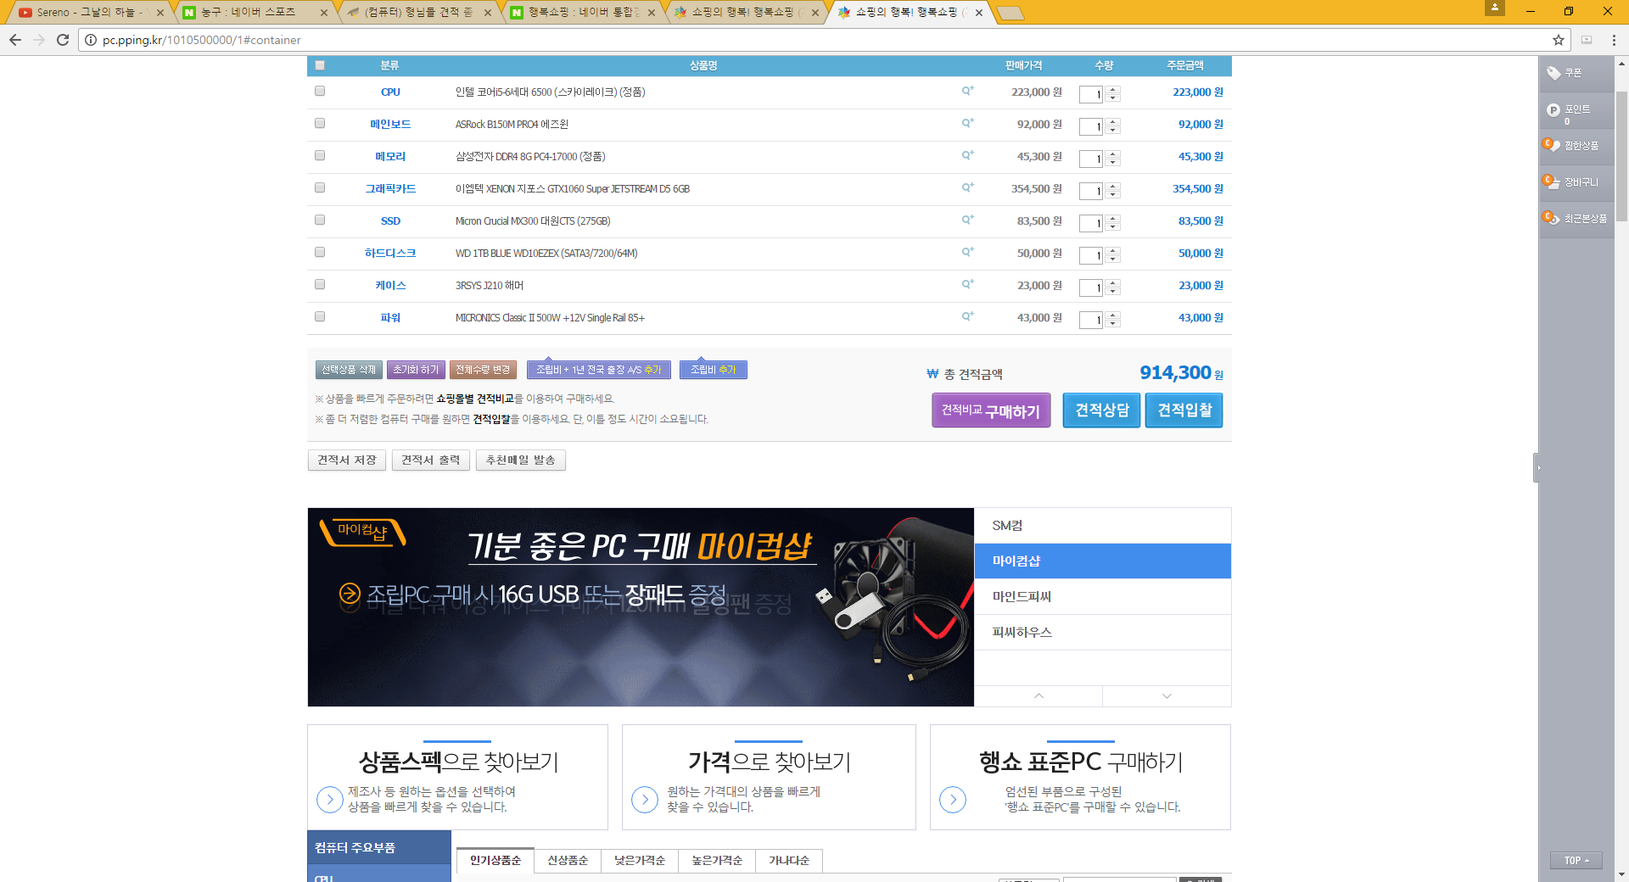Toggle the select-all checkbox in table header

(320, 65)
